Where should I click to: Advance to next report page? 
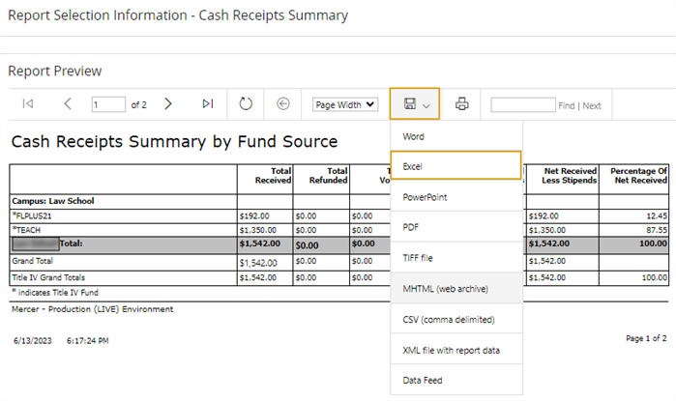(x=168, y=104)
